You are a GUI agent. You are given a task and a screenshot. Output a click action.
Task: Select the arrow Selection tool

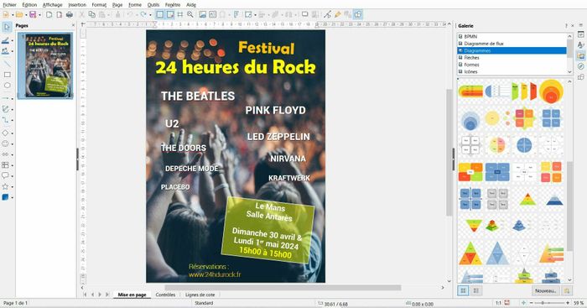pyautogui.click(x=7, y=27)
